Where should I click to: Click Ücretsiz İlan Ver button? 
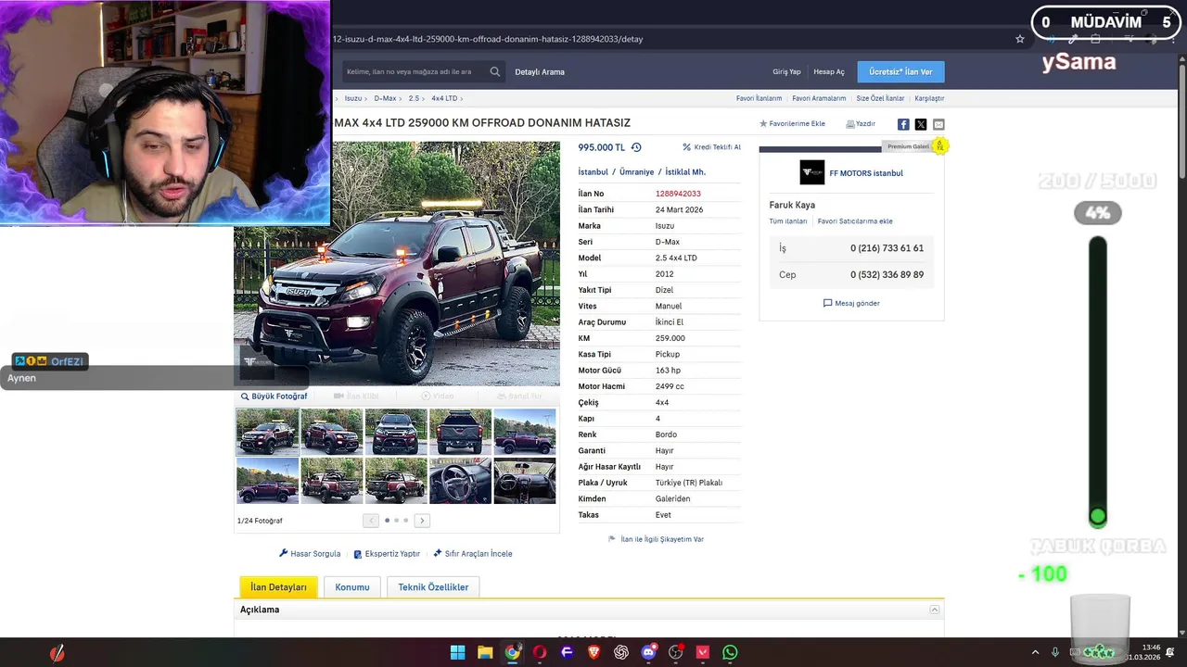pyautogui.click(x=900, y=71)
